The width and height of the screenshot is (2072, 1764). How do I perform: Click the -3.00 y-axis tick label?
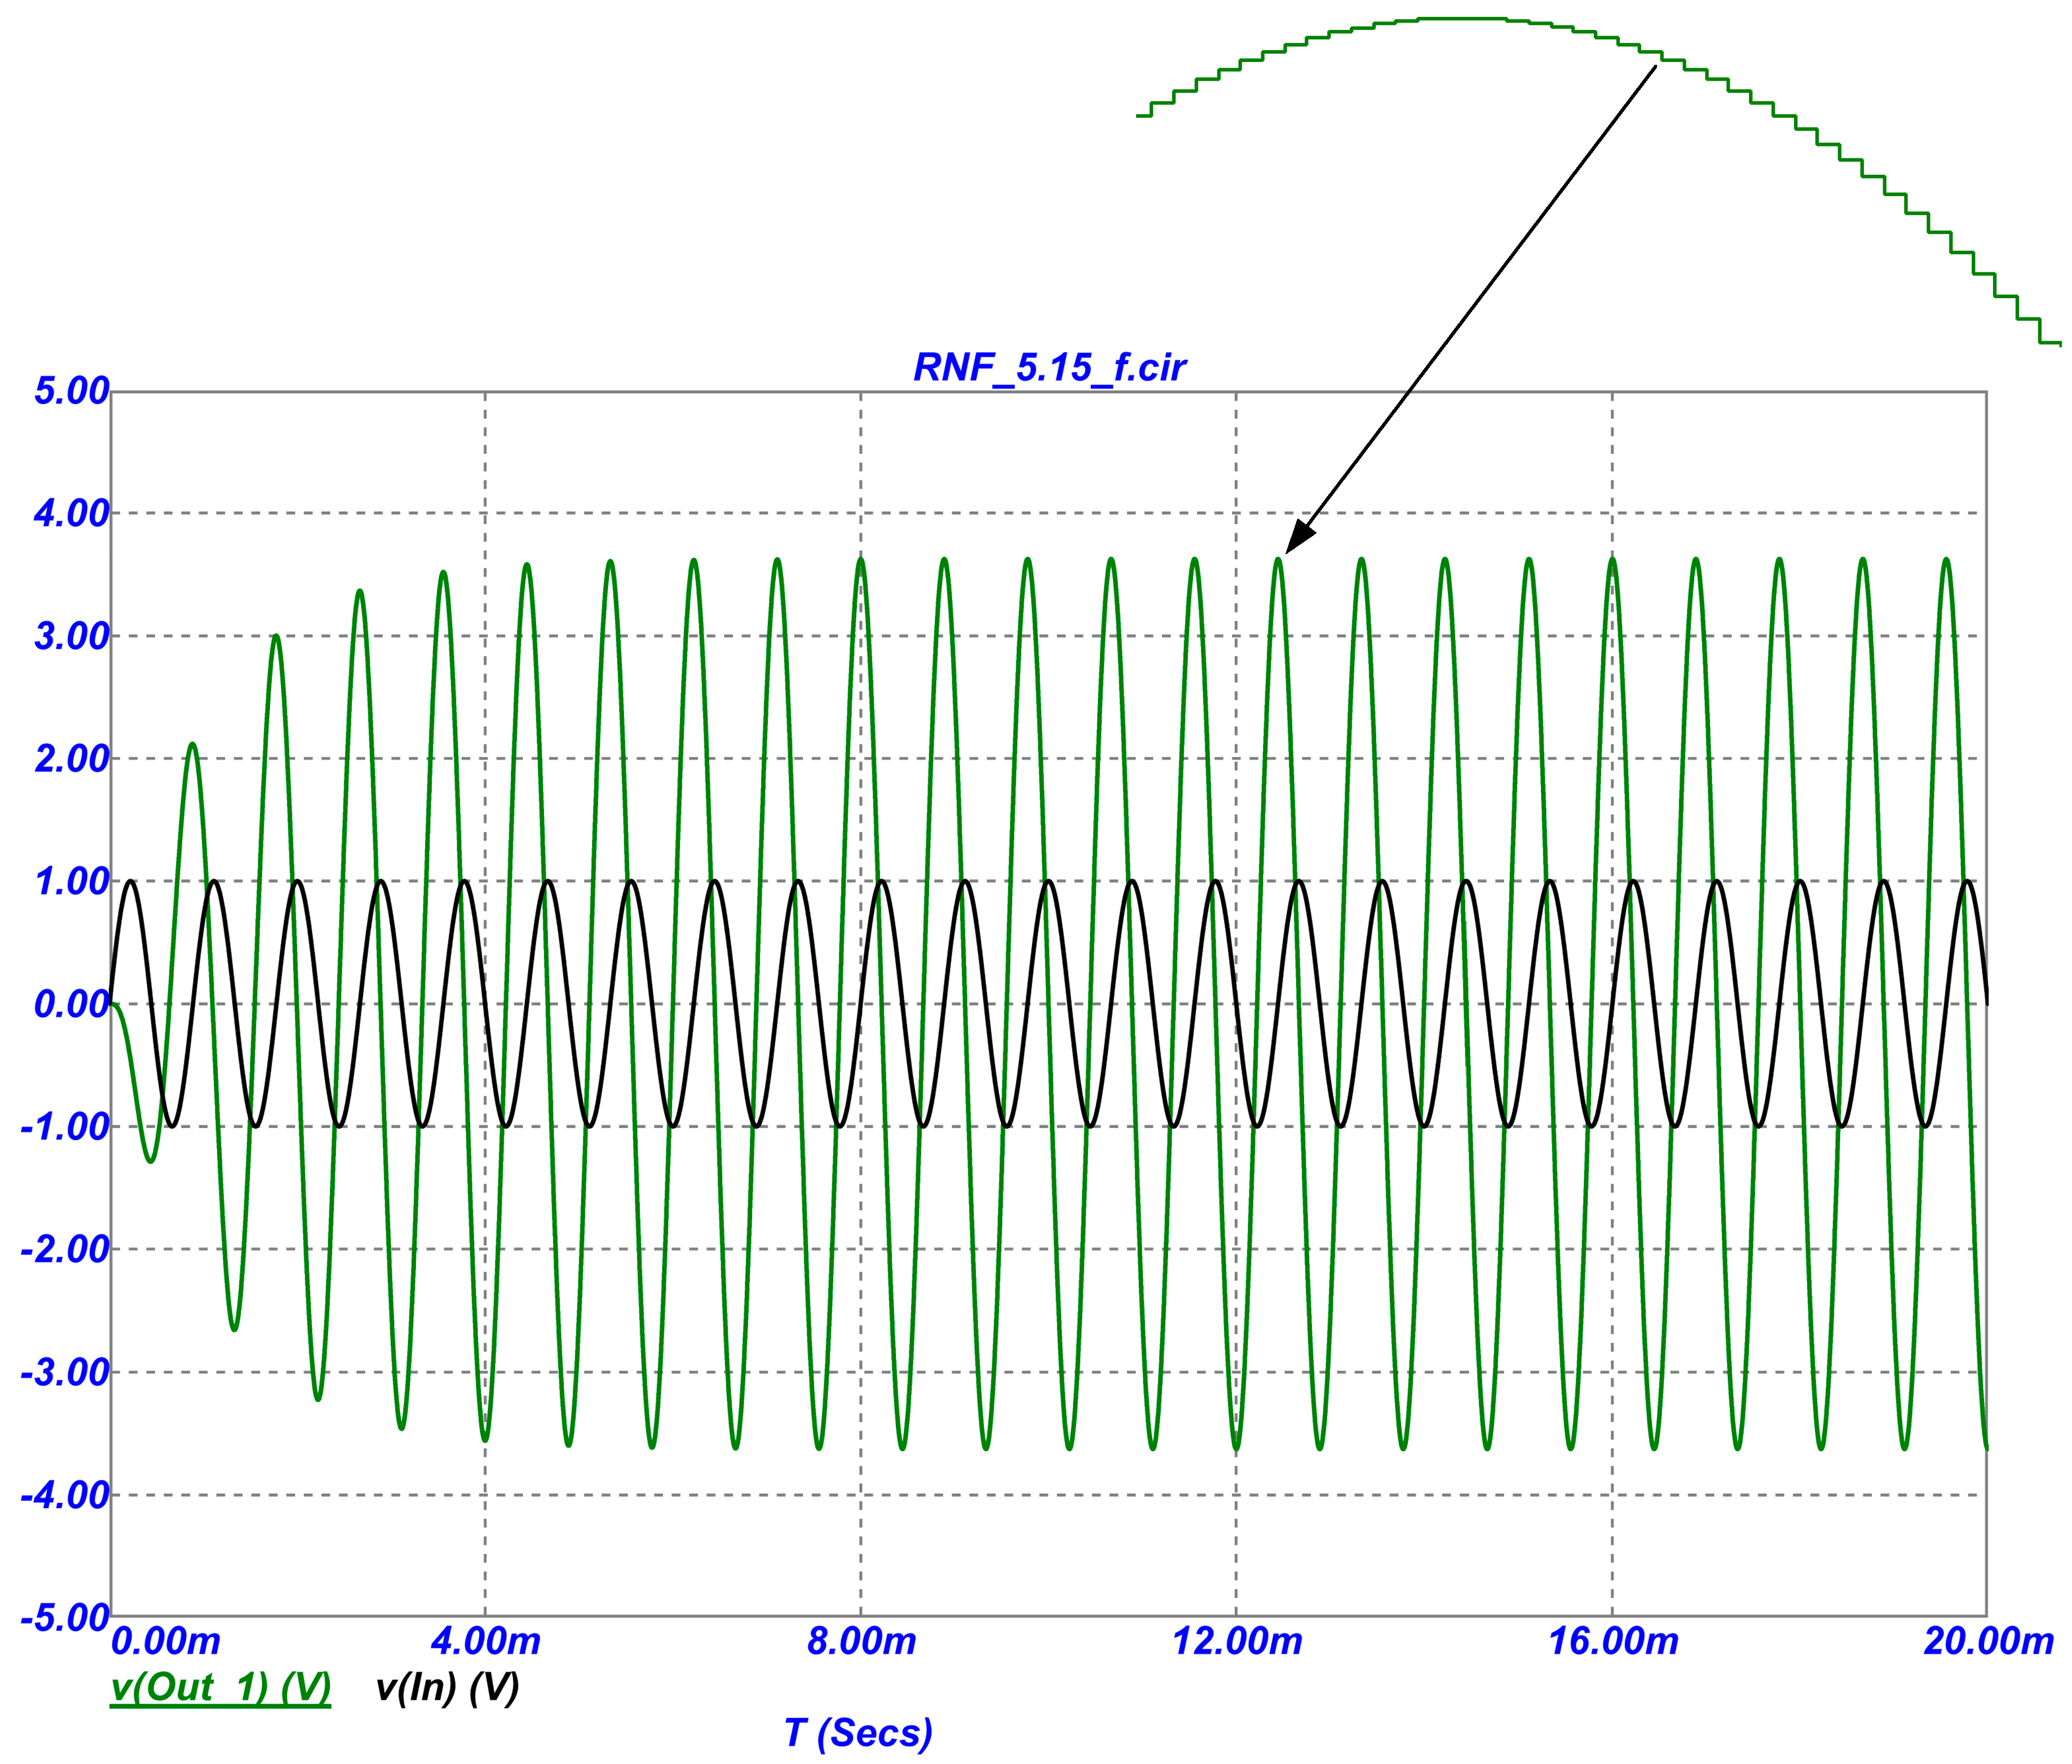[64, 1373]
